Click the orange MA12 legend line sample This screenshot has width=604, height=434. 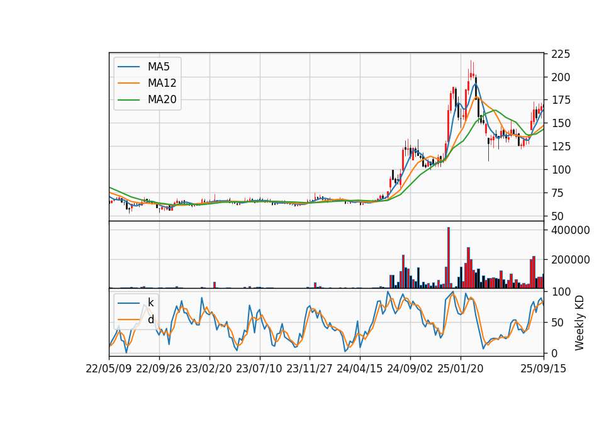click(x=128, y=83)
